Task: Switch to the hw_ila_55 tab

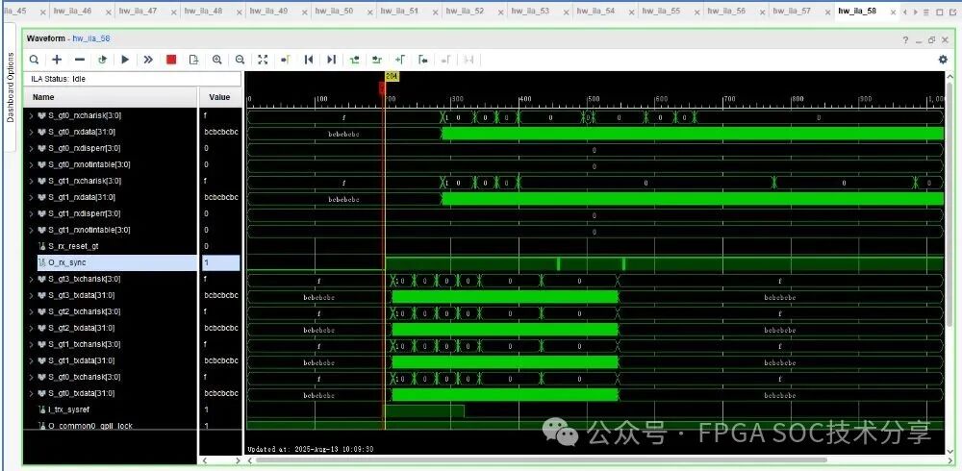Action: pos(661,11)
